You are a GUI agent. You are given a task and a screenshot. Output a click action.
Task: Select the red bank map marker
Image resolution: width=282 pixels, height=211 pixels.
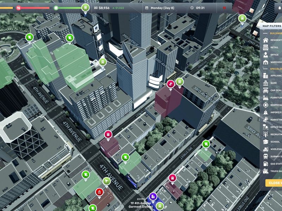[x=99, y=192]
